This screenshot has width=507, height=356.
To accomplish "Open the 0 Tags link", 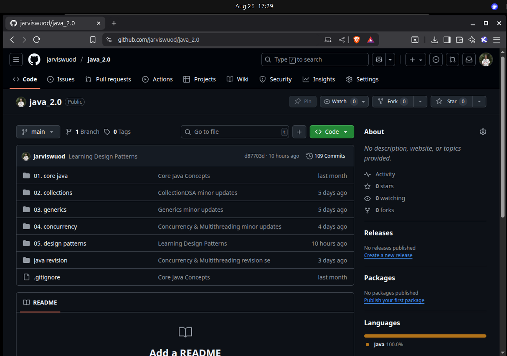I will coord(117,132).
